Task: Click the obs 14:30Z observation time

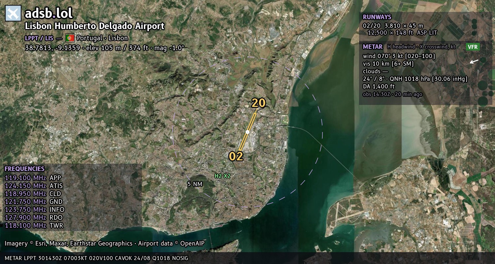Action: click(x=392, y=94)
